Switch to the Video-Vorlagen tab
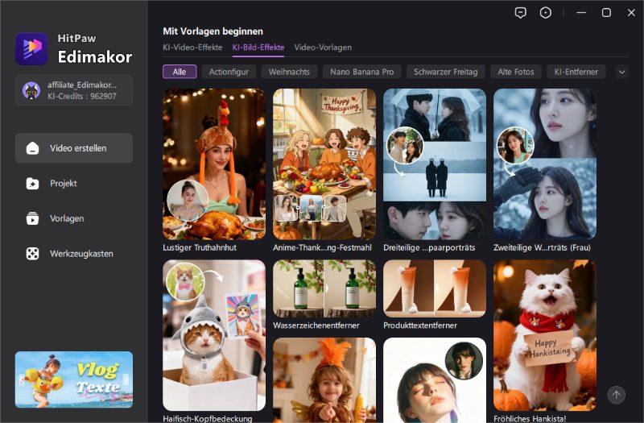644x423 pixels. (323, 48)
